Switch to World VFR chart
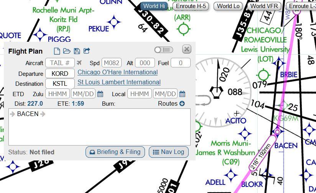Image resolution: width=316 pixels, height=193 pixels. tap(264, 6)
